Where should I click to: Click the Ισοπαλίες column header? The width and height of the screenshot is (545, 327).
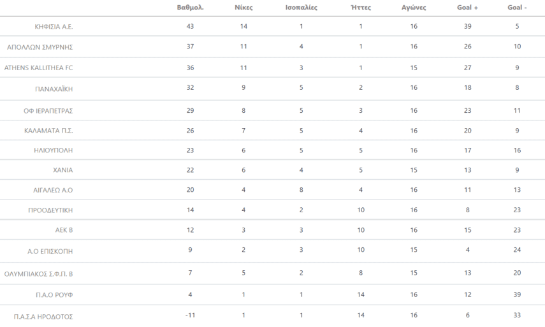point(301,8)
